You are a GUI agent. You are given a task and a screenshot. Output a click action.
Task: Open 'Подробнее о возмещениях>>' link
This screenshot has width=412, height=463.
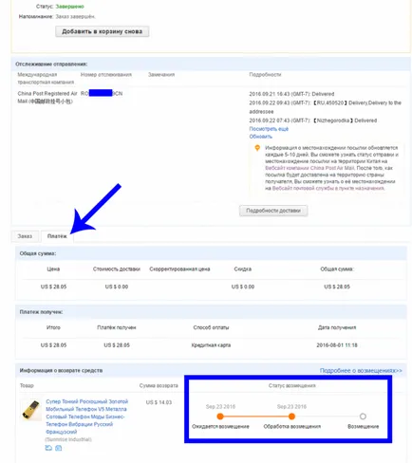pos(361,370)
